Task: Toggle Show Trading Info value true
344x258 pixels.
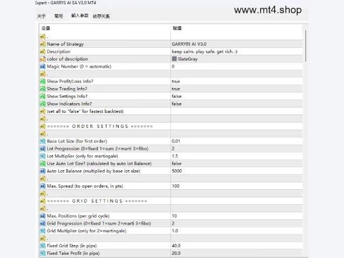Action: [x=176, y=89]
